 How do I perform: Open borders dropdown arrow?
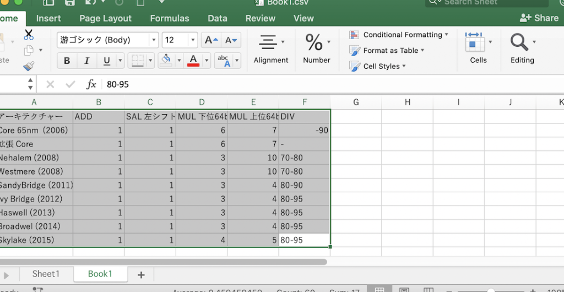click(x=151, y=61)
